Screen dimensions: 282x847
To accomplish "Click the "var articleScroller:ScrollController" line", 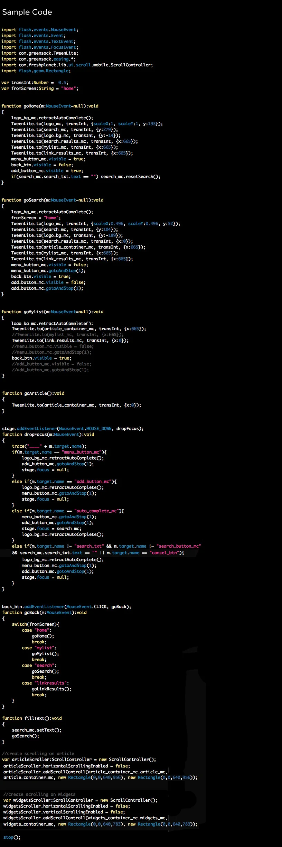I will (79, 760).
